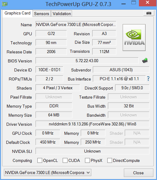
Task: Click the camera screenshot icon
Action: (x=149, y=13)
